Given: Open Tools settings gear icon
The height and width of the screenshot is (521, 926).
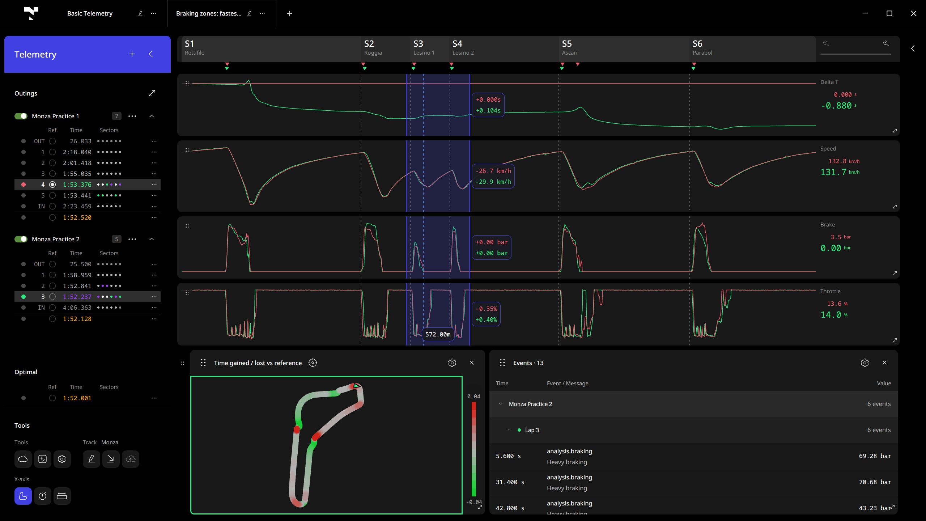Looking at the screenshot, I should [x=62, y=459].
